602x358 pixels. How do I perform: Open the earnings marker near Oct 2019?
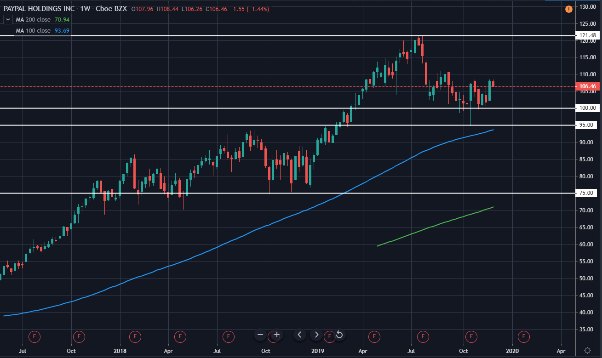470,337
